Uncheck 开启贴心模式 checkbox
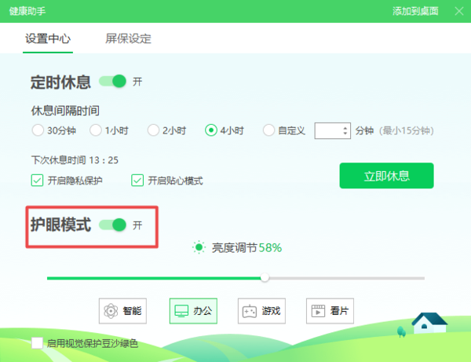This screenshot has height=362, width=471. click(137, 181)
